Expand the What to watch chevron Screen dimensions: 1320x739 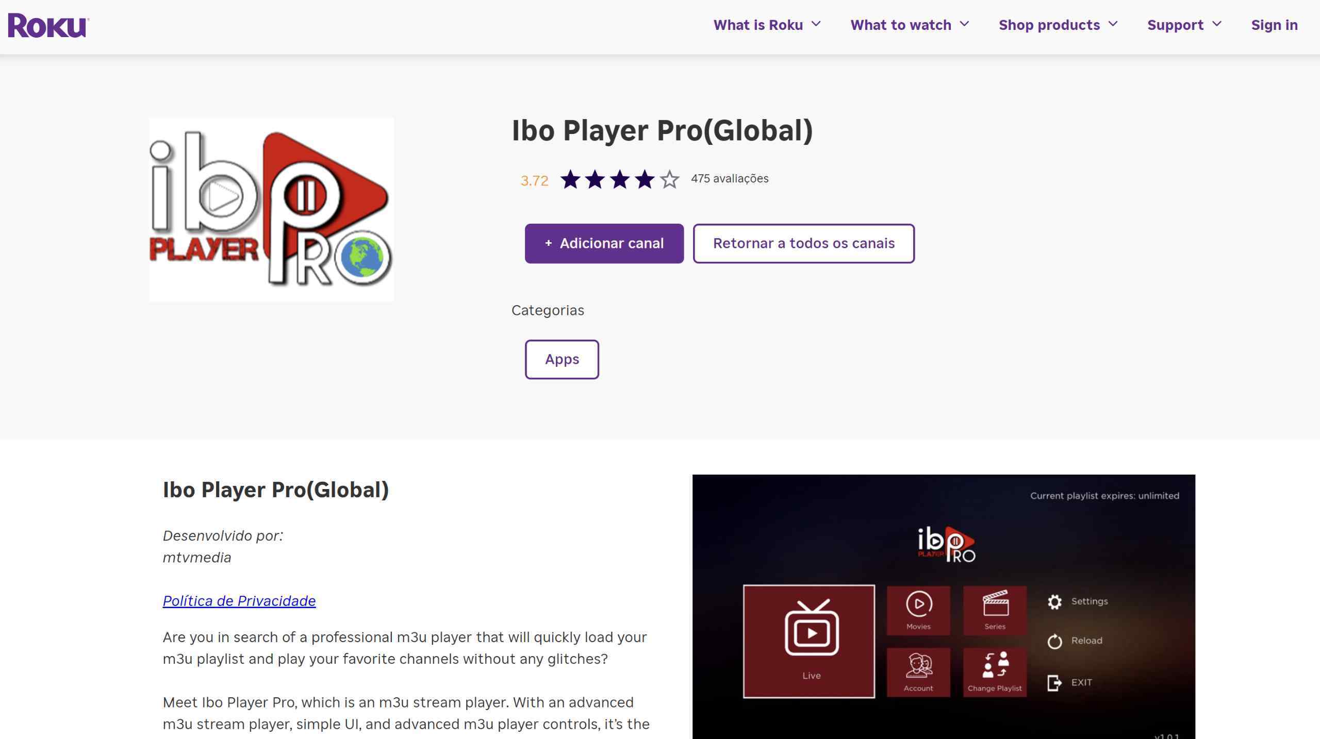[x=964, y=24]
